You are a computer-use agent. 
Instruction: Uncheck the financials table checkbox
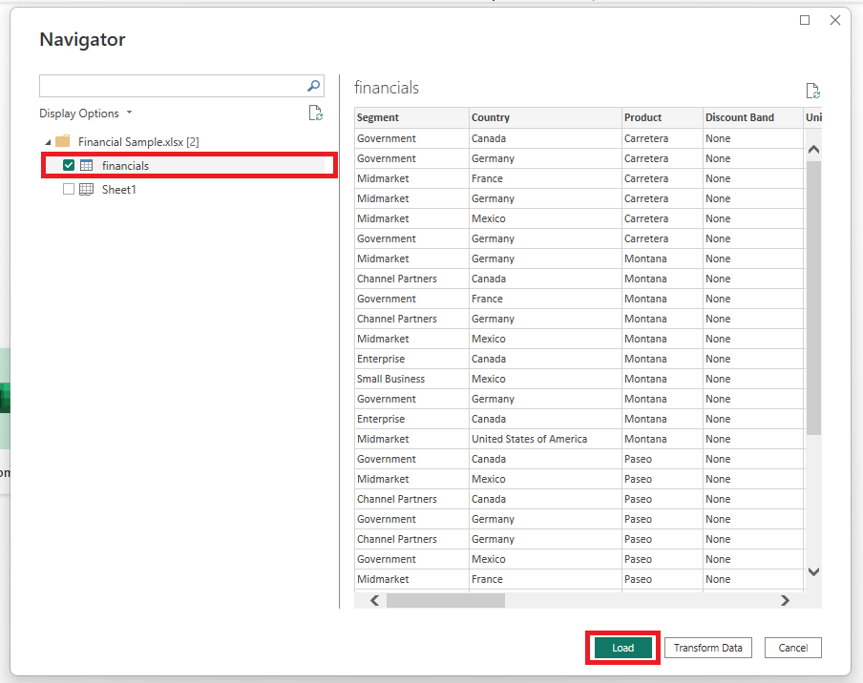pos(69,166)
